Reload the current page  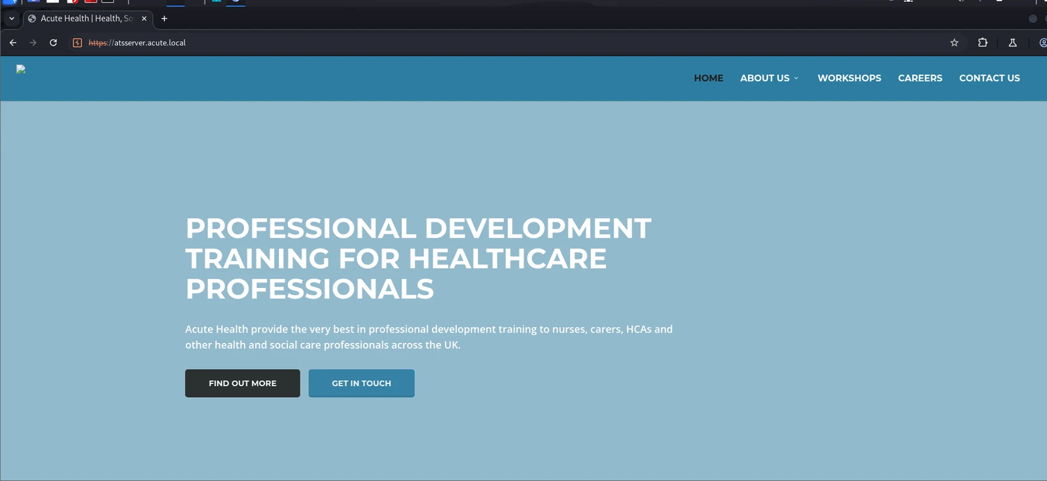[x=54, y=43]
